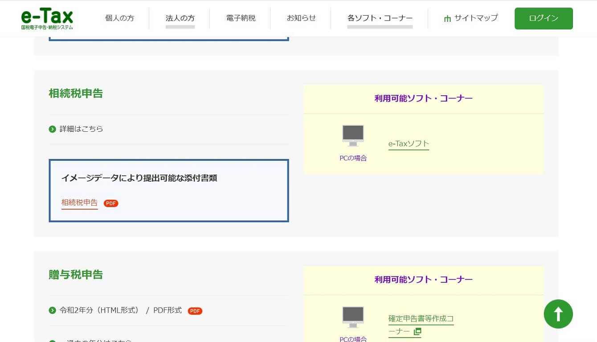Open the お知らせ menu
Screen dimensions: 597x342
[301, 18]
